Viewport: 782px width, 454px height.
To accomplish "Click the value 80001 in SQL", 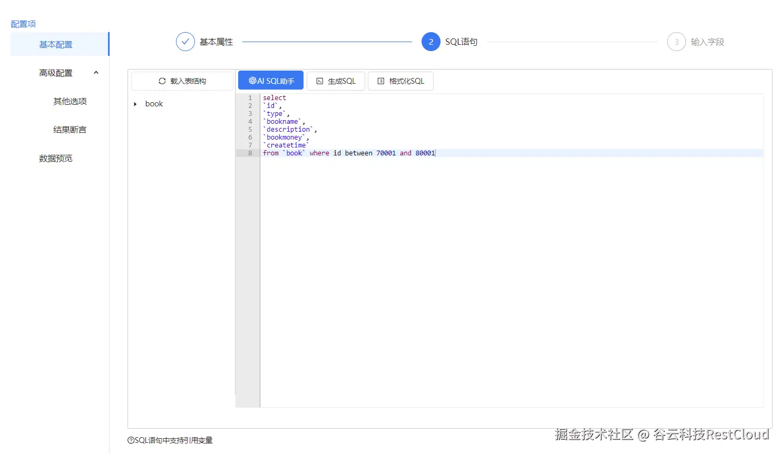I will (x=425, y=153).
